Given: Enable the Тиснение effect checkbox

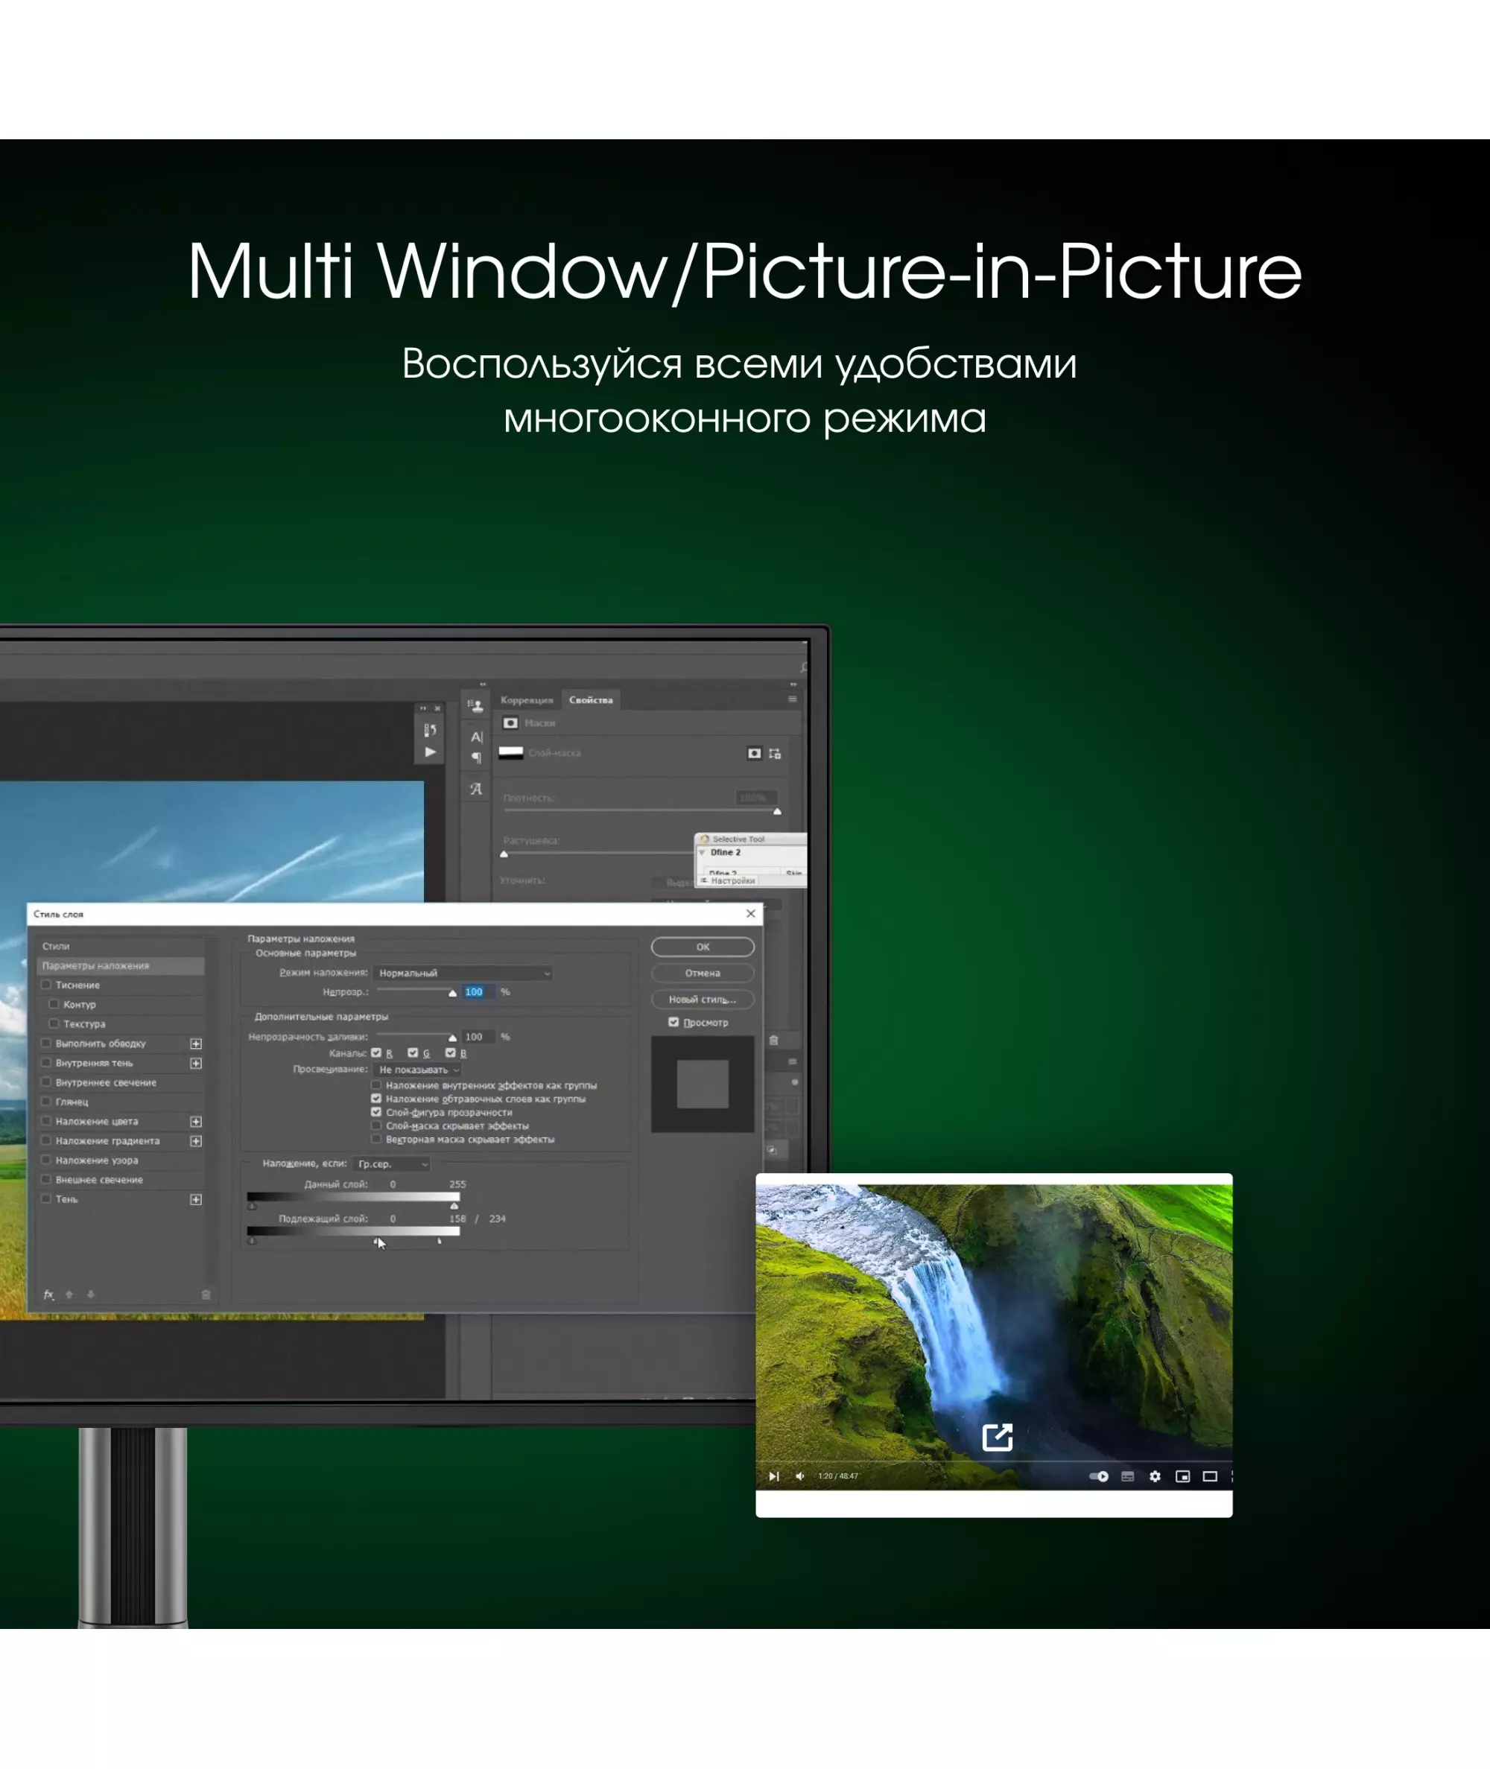Looking at the screenshot, I should (x=46, y=985).
